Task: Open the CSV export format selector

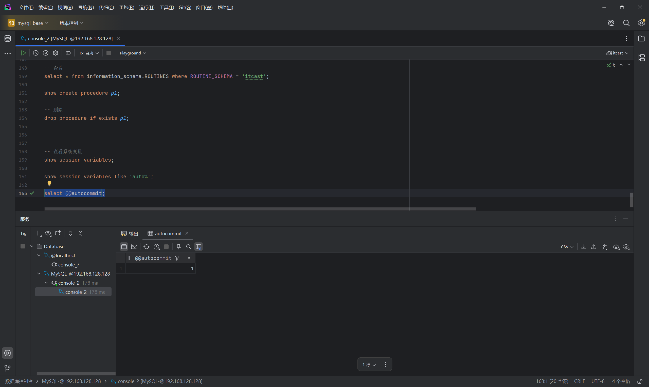Action: click(567, 247)
